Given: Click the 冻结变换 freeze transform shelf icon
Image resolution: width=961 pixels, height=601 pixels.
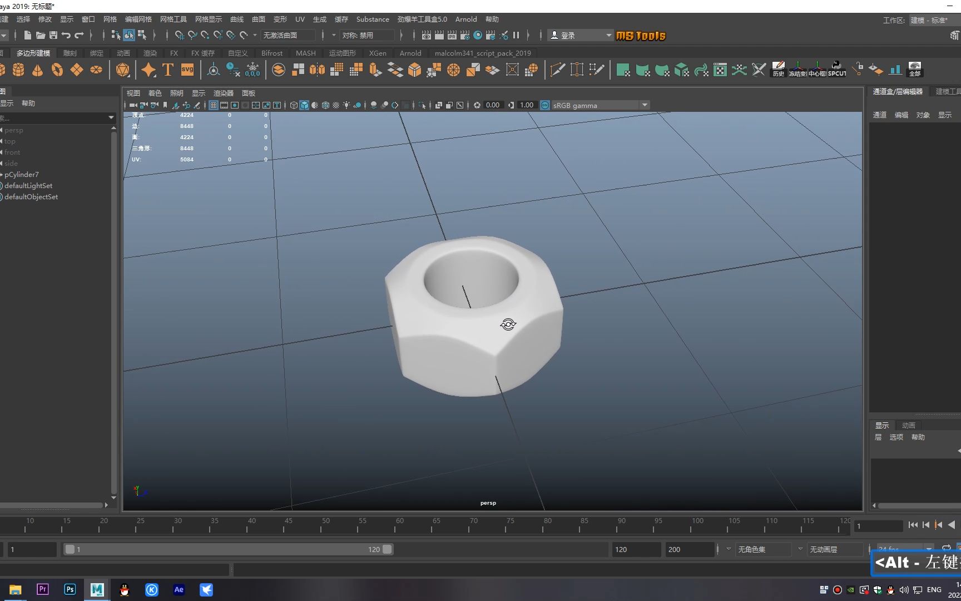Looking at the screenshot, I should tap(797, 70).
